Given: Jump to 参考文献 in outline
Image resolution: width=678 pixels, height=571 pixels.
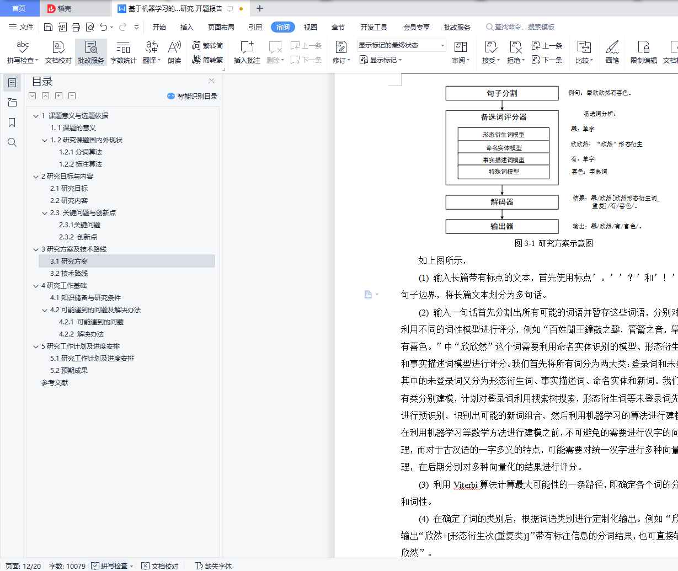Looking at the screenshot, I should pos(55,383).
